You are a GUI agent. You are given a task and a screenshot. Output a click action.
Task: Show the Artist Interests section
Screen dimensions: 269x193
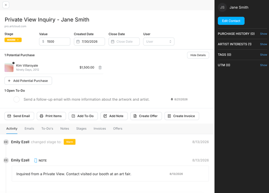coord(263,44)
